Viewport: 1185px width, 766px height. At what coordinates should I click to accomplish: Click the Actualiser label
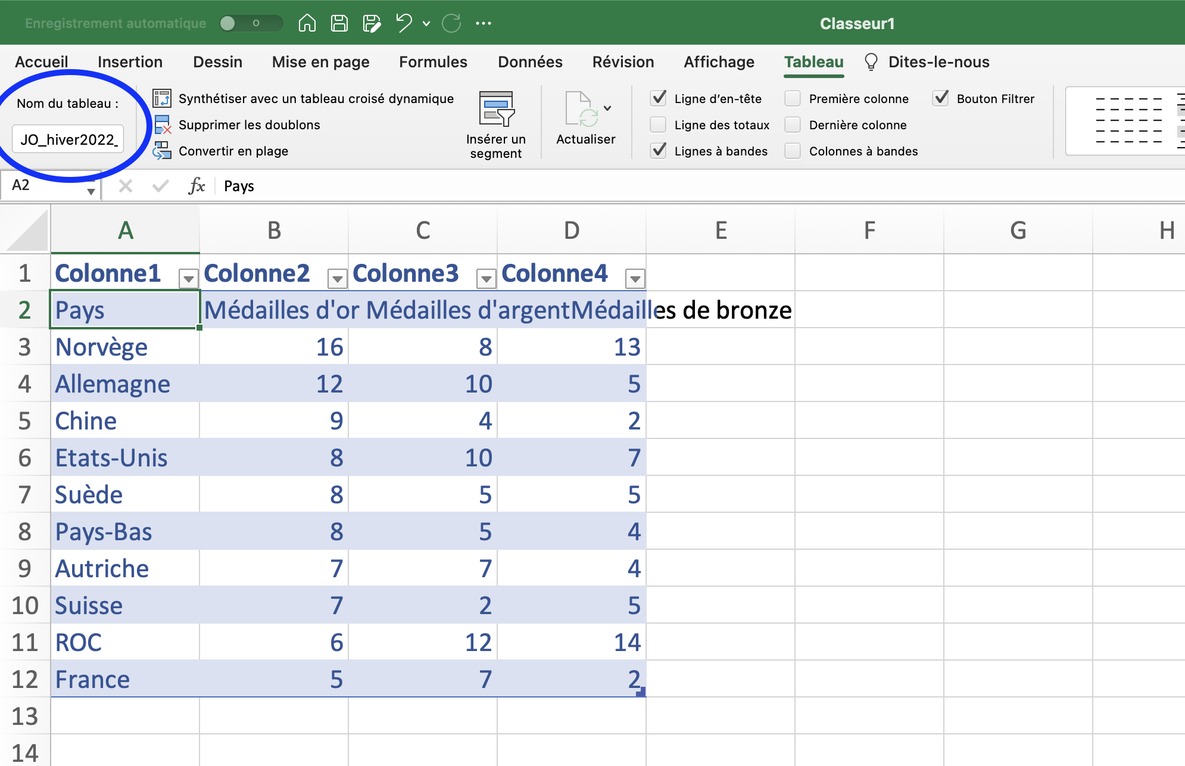(586, 139)
